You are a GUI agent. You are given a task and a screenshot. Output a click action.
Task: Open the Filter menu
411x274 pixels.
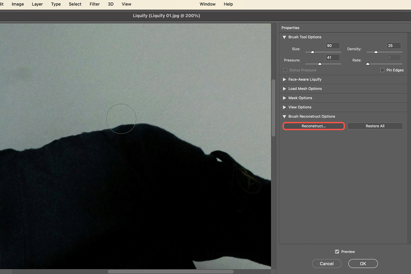[x=95, y=4]
